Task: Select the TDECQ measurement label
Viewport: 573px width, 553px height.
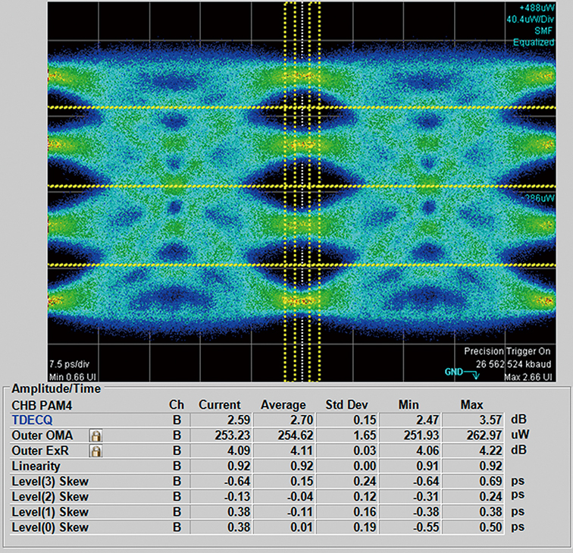Action: 32,420
